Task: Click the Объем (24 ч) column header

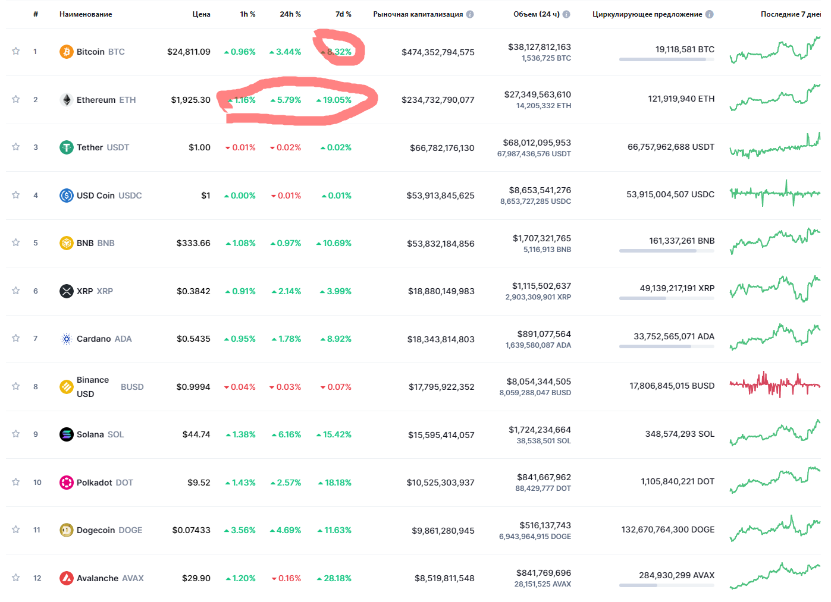Action: click(x=536, y=14)
